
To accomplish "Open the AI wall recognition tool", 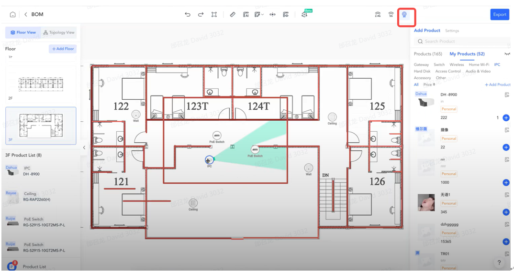I will [246, 14].
